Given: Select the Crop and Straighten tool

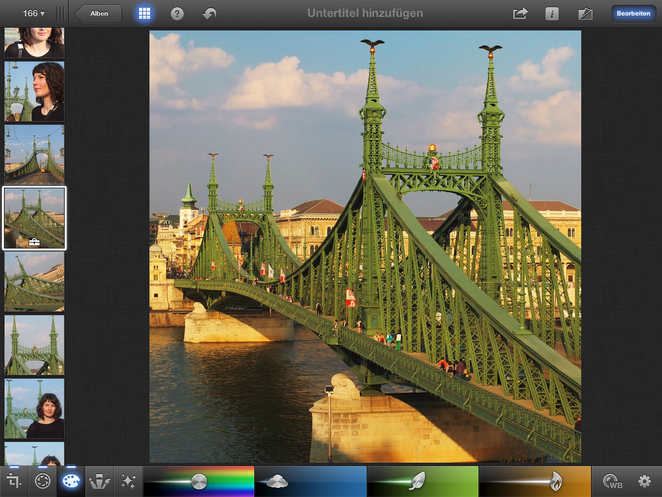Looking at the screenshot, I should pyautogui.click(x=14, y=481).
